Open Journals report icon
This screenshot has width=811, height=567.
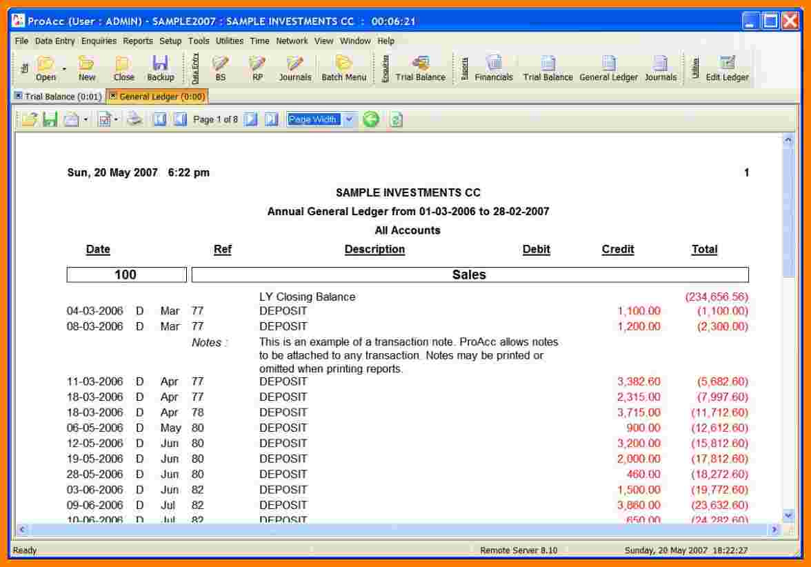[661, 68]
